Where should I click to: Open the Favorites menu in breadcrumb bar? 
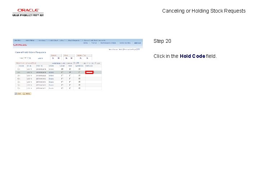[x=18, y=40]
